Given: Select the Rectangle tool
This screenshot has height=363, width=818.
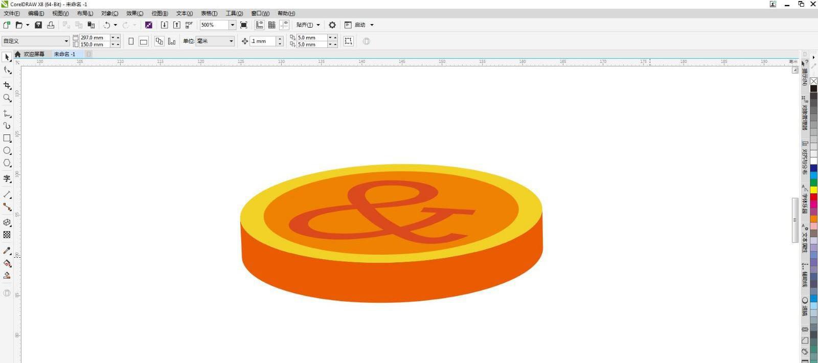Looking at the screenshot, I should (7, 138).
